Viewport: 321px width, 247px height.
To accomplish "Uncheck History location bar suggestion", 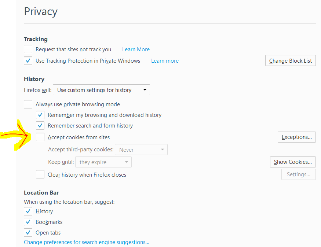I will (28, 211).
